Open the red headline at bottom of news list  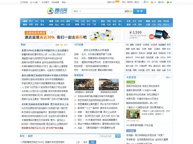pos(42,128)
